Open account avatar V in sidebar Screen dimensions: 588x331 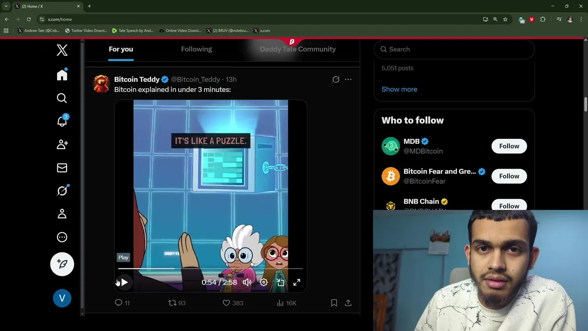pyautogui.click(x=62, y=298)
